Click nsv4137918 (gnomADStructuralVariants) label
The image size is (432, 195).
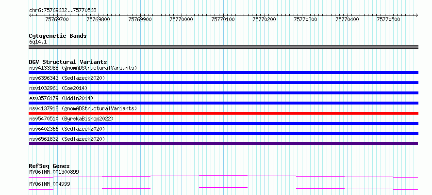83,108
